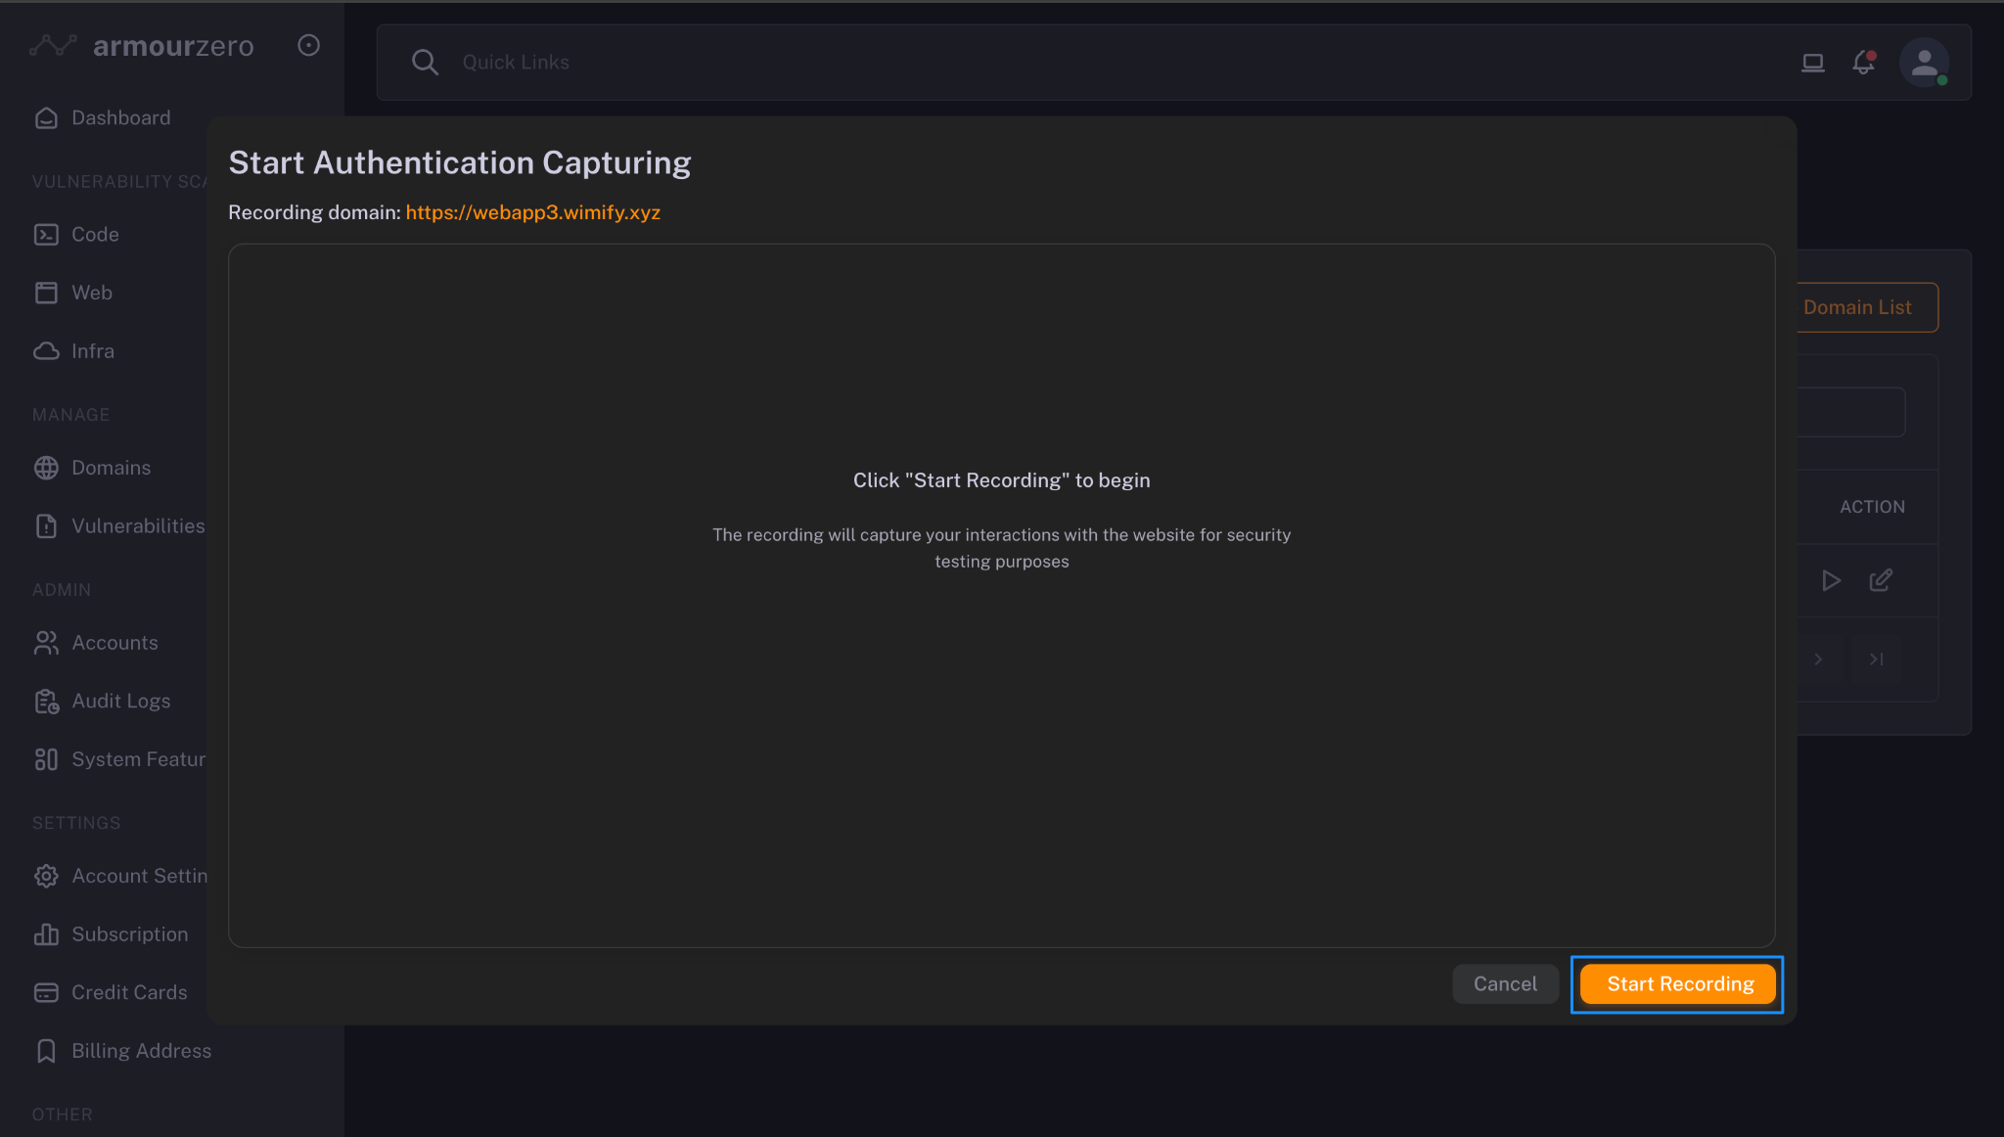Cancel the authentication capturing dialog
Viewport: 2004px width, 1137px height.
(1504, 983)
